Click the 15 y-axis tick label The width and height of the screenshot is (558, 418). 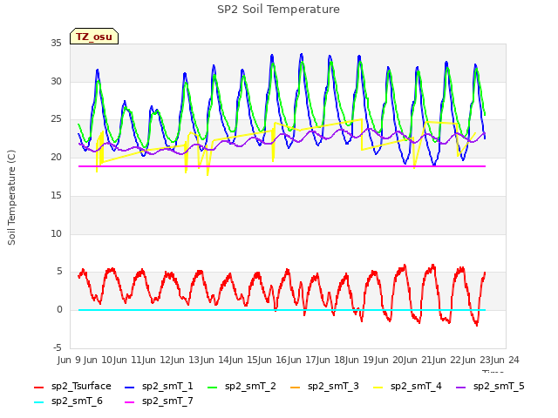click(x=56, y=195)
